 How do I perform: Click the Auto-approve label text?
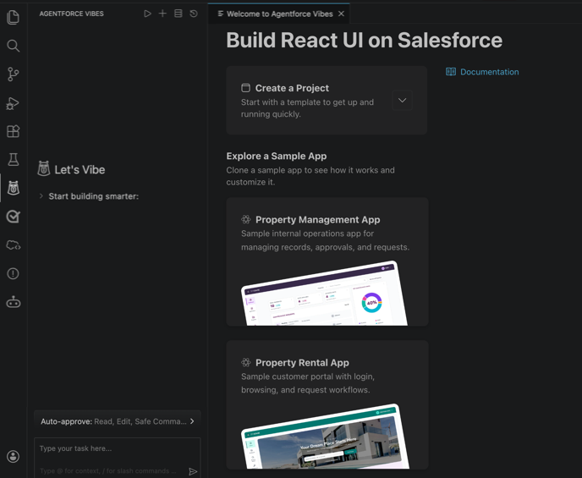pyautogui.click(x=67, y=421)
